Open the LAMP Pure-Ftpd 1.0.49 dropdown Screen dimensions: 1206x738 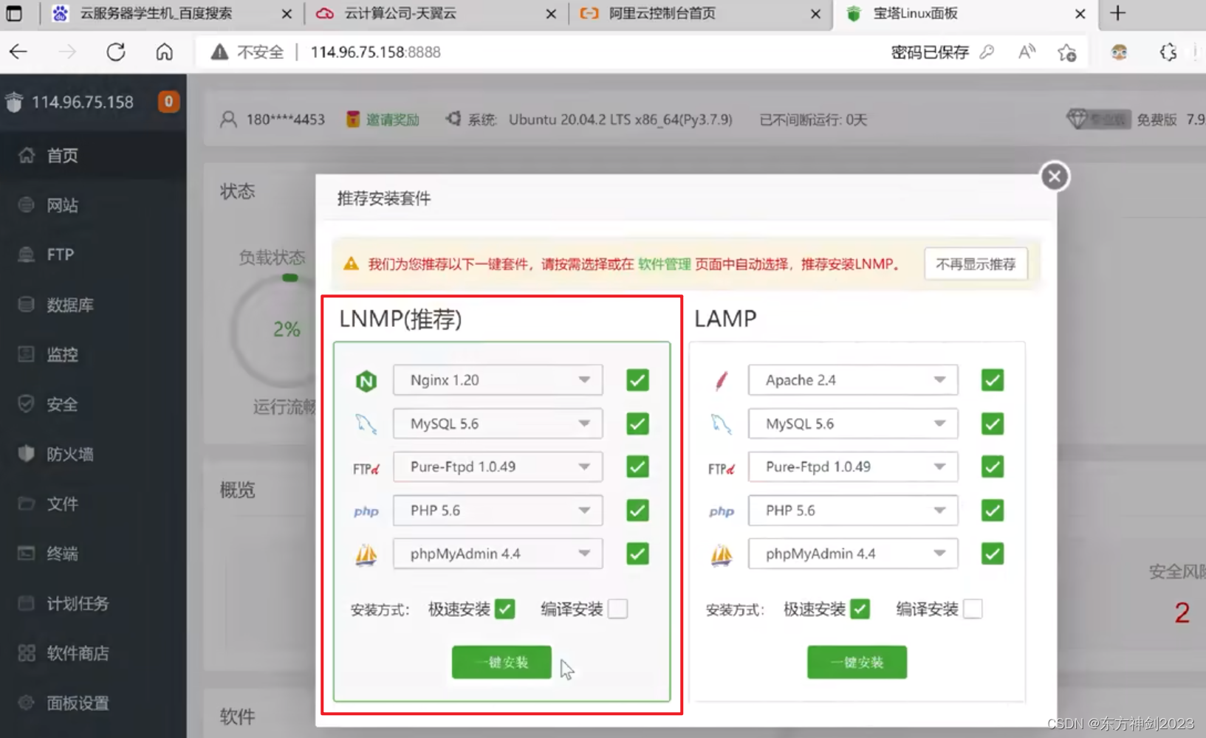pyautogui.click(x=853, y=466)
